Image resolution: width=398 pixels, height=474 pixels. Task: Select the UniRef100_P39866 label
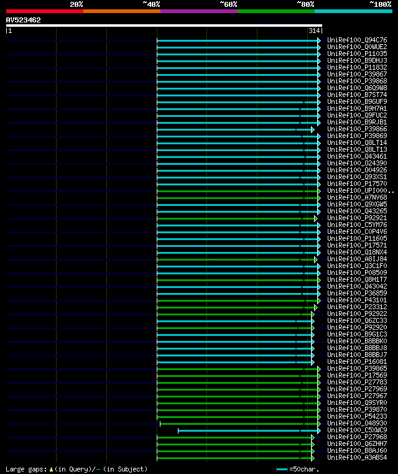[x=357, y=129]
